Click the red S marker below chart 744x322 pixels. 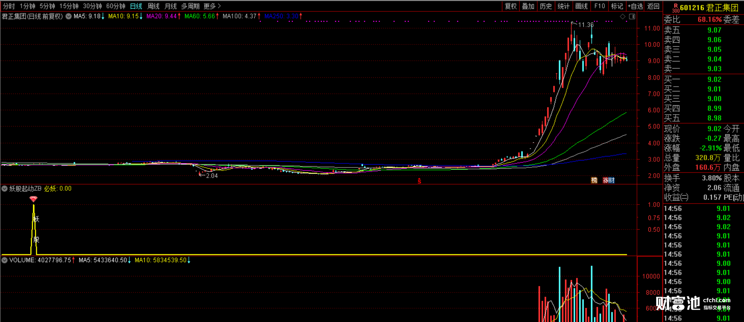[x=419, y=181]
